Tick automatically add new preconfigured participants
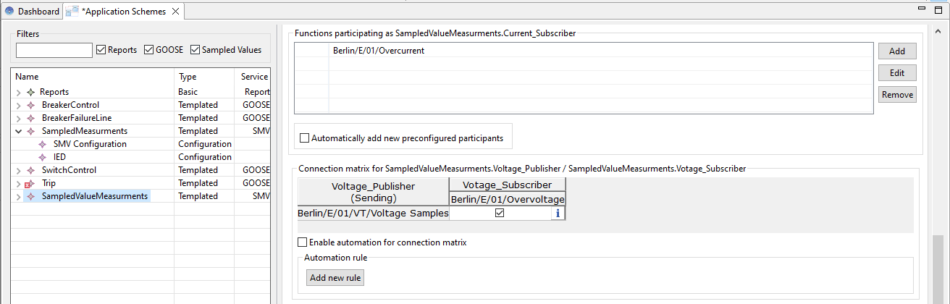950x304 pixels. (x=304, y=138)
